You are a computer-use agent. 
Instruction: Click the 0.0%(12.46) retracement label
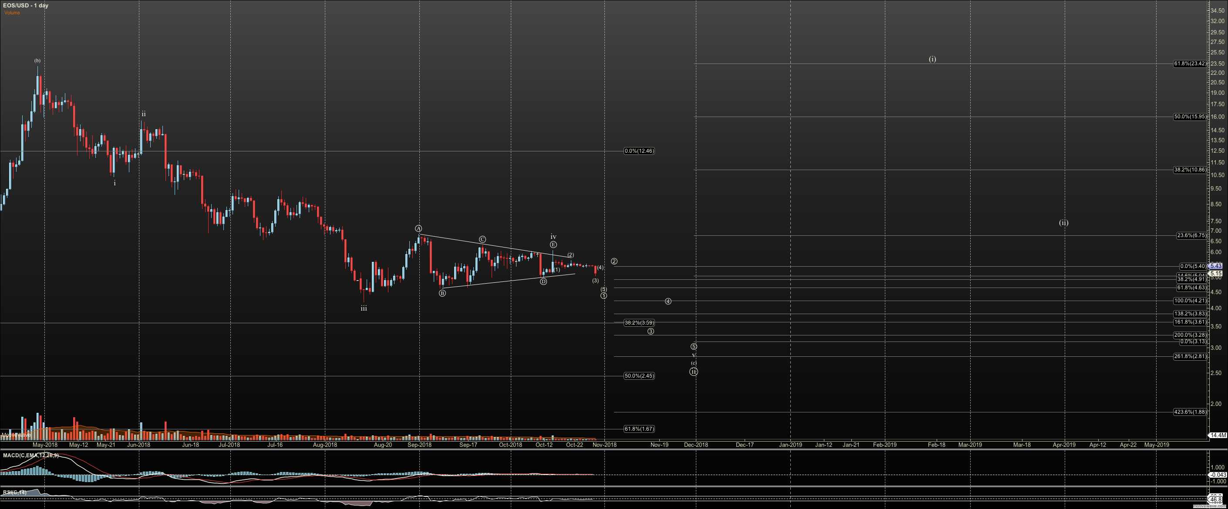pos(639,151)
